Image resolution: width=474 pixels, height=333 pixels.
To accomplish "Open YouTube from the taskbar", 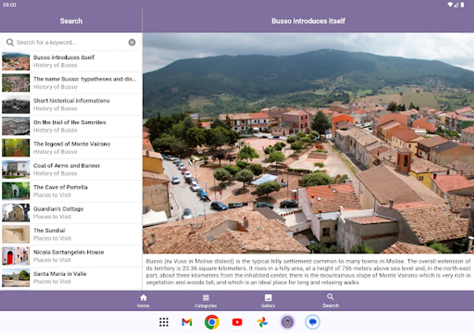I will click(237, 322).
